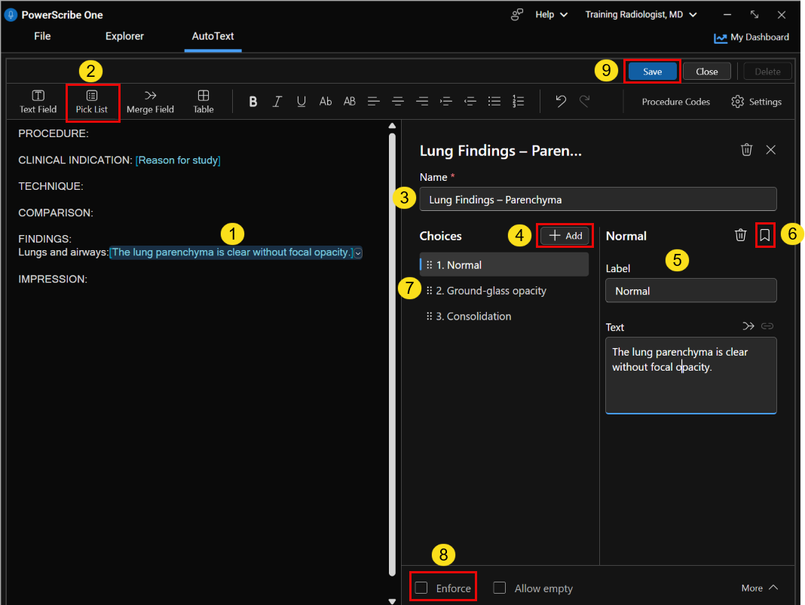This screenshot has height=605, width=805.
Task: Open Training Radiologist user menu
Action: click(641, 14)
